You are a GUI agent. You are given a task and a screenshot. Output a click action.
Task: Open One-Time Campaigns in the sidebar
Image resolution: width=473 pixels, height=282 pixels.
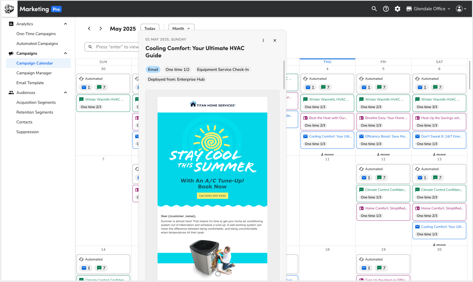[x=36, y=34]
